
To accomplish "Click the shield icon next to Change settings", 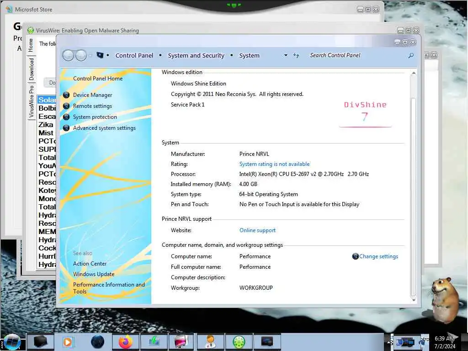I will 355,256.
